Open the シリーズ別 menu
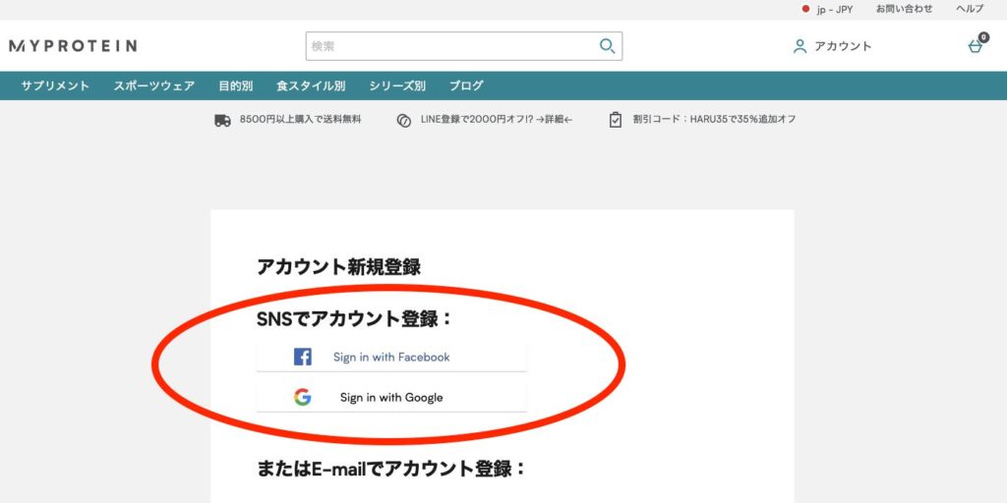This screenshot has height=503, width=1007. [397, 86]
